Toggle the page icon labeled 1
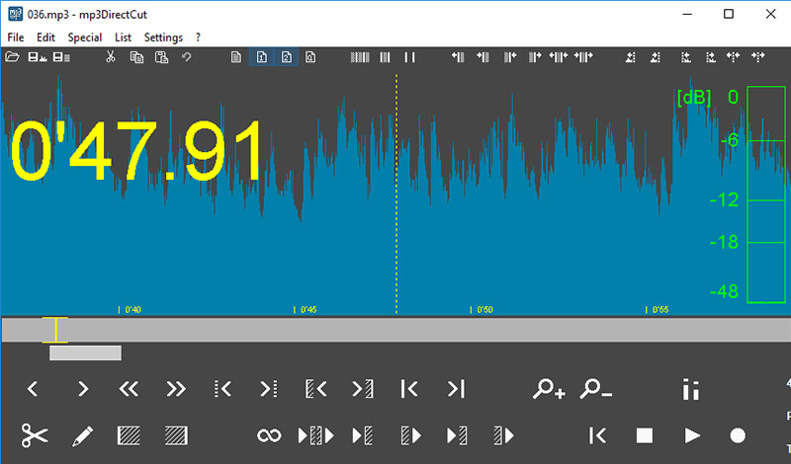 point(261,57)
